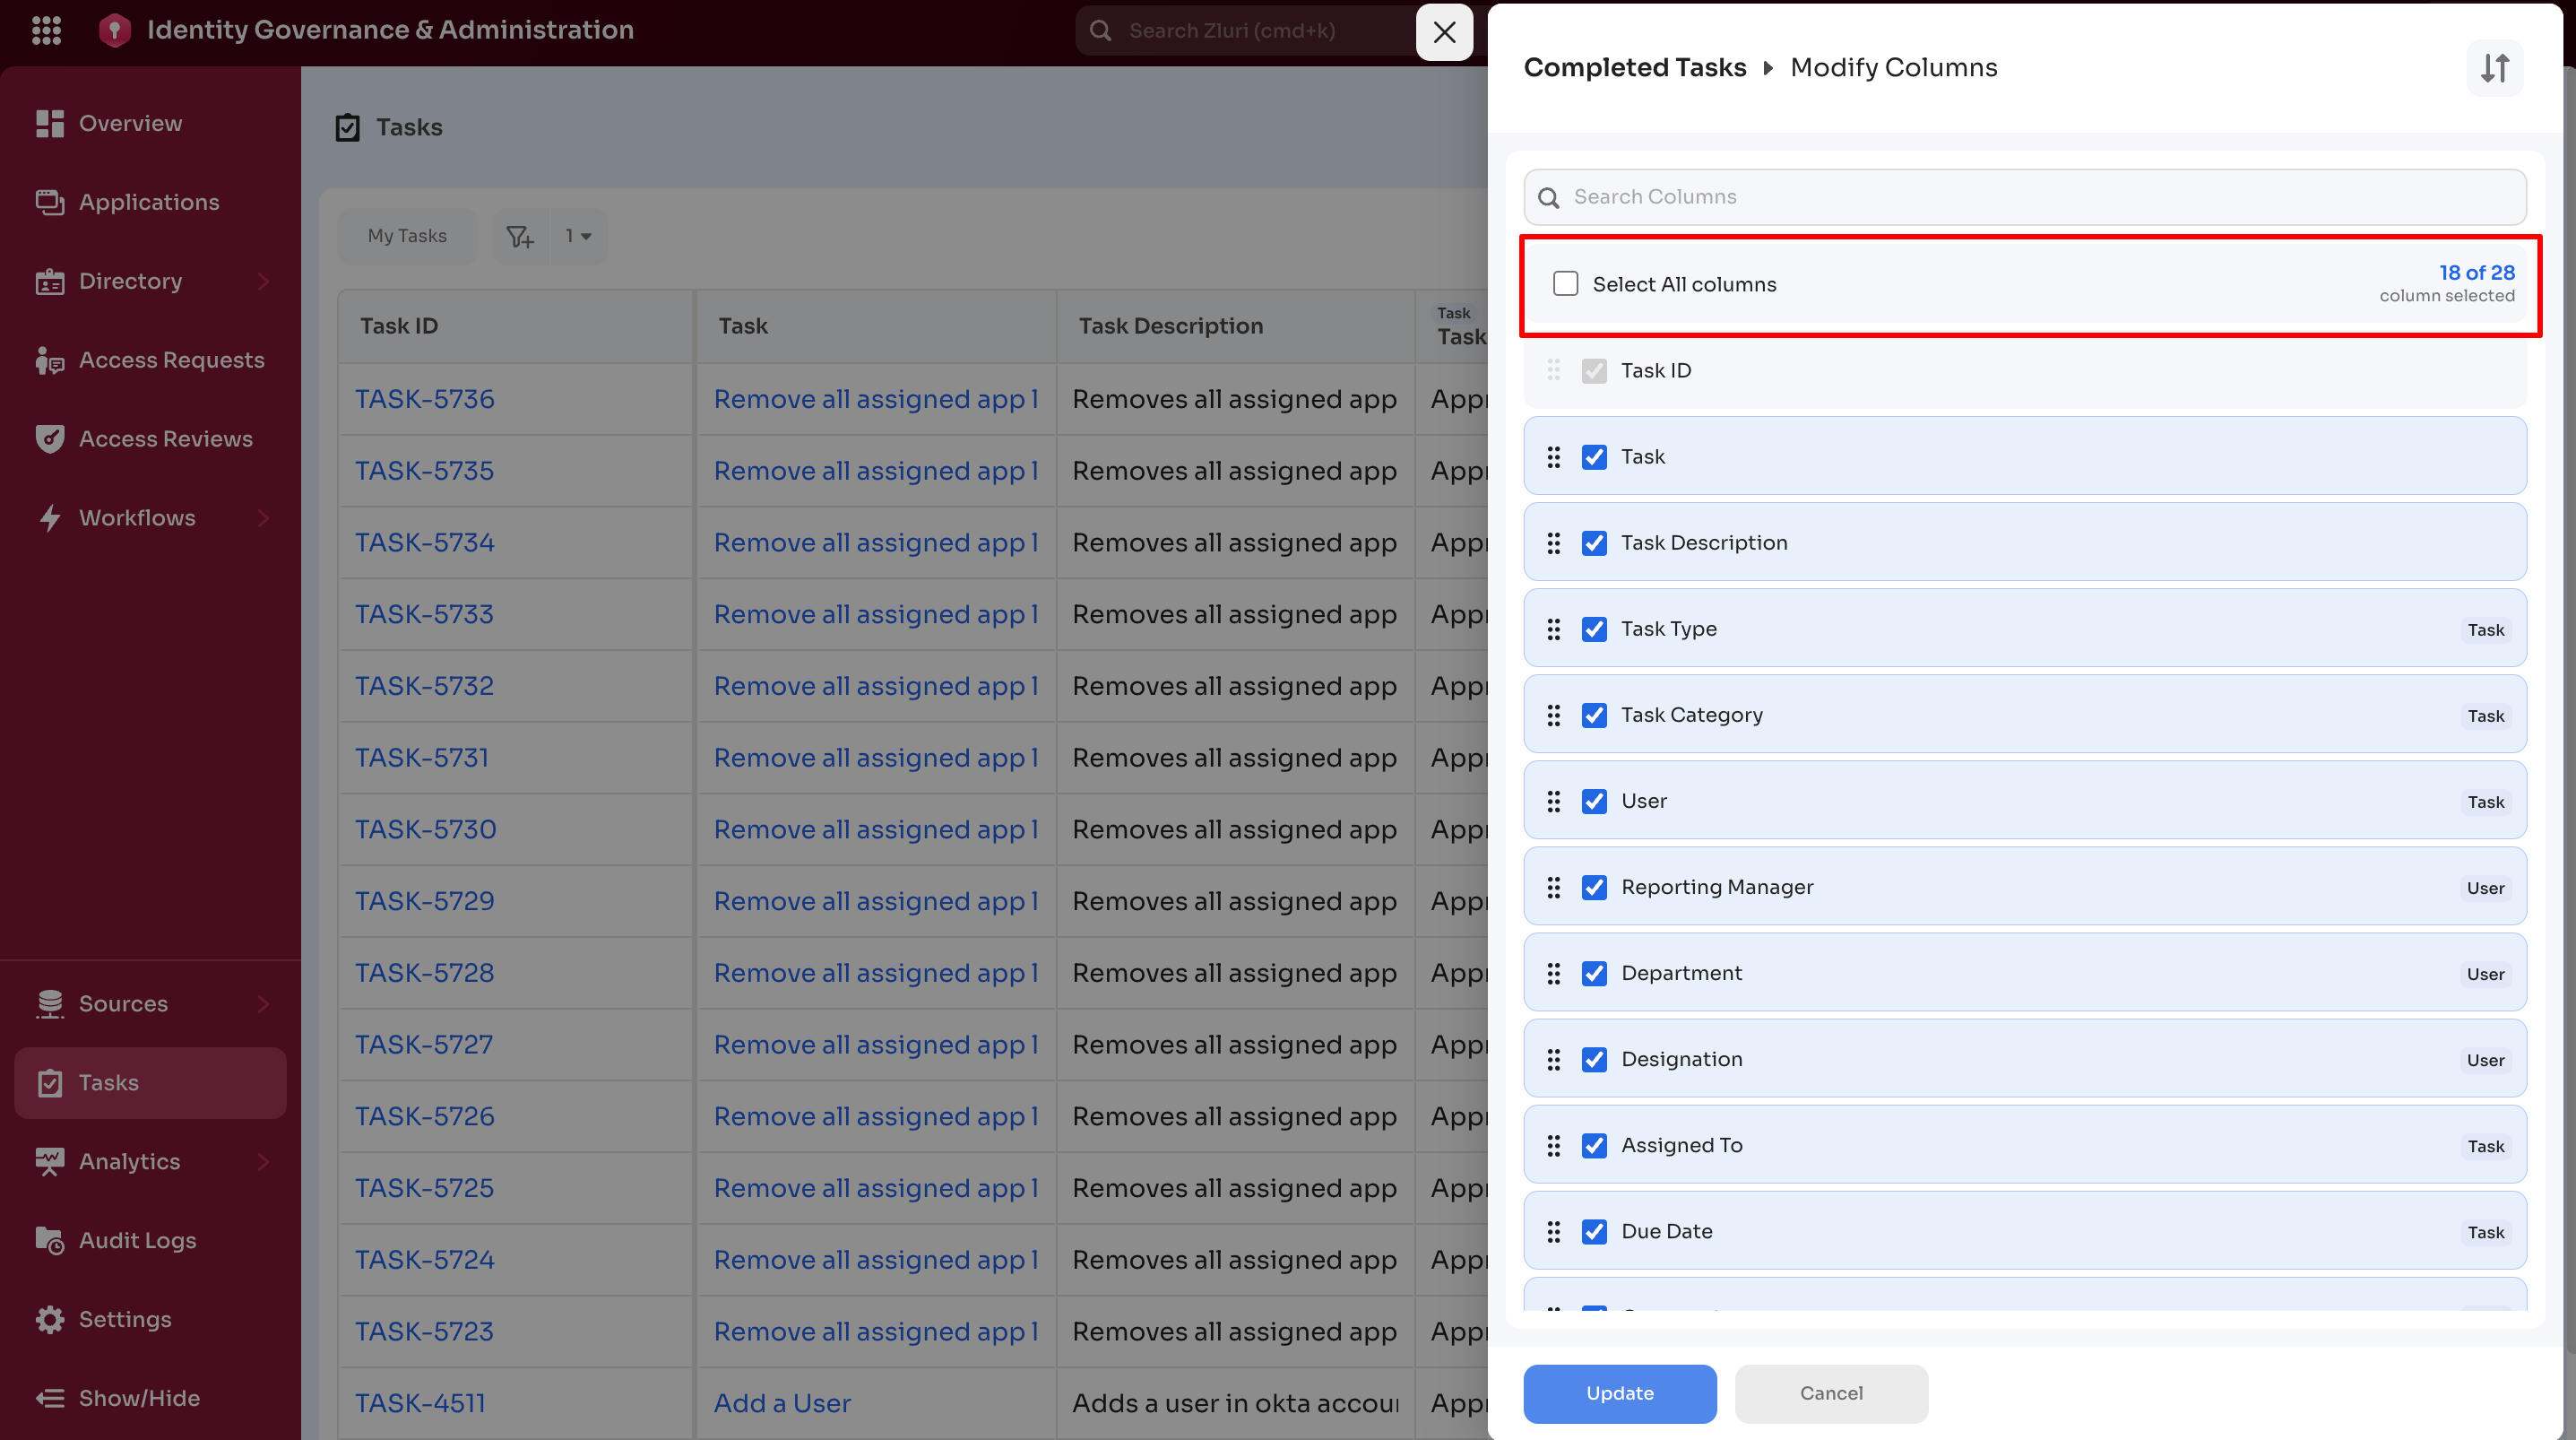Expand the Directory submenu chevron

click(x=263, y=282)
